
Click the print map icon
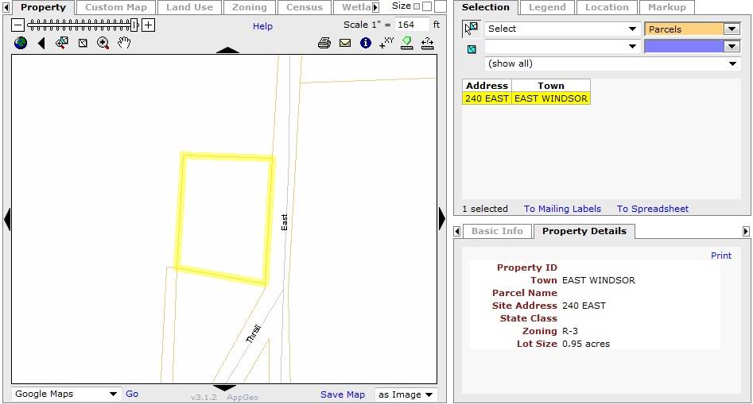[324, 43]
